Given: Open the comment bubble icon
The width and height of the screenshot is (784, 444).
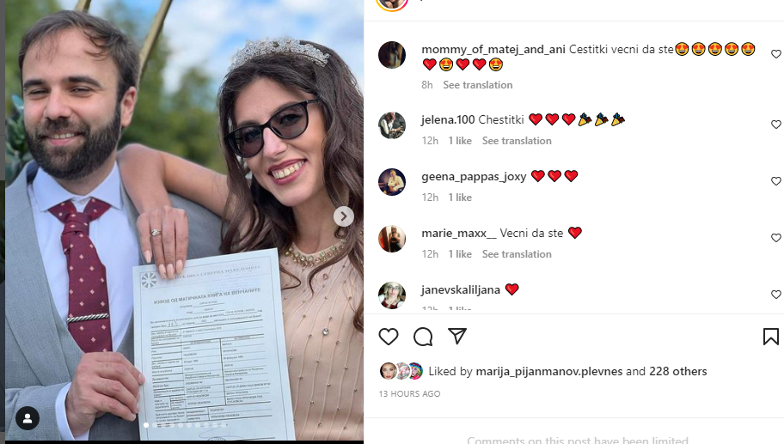Looking at the screenshot, I should (423, 337).
